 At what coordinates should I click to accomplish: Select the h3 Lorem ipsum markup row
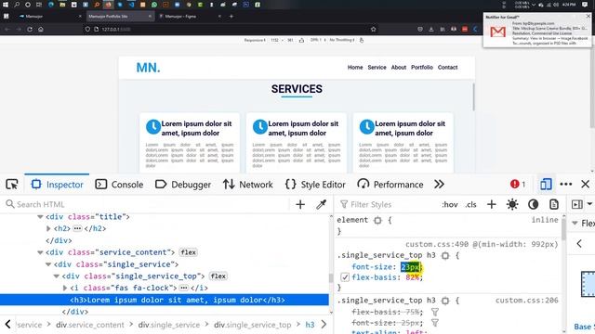pyautogui.click(x=165, y=300)
